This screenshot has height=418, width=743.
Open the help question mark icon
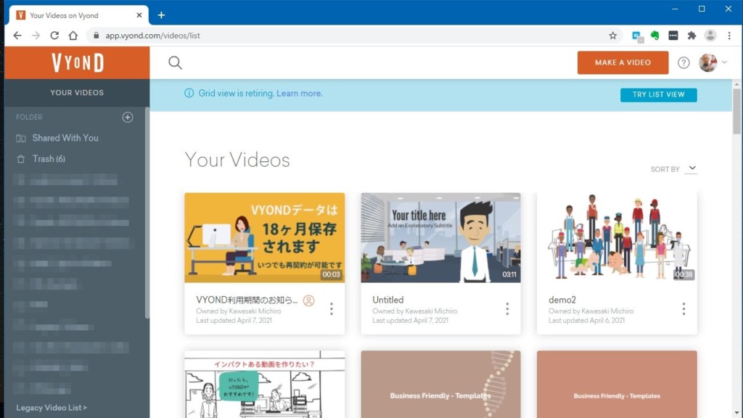point(684,62)
